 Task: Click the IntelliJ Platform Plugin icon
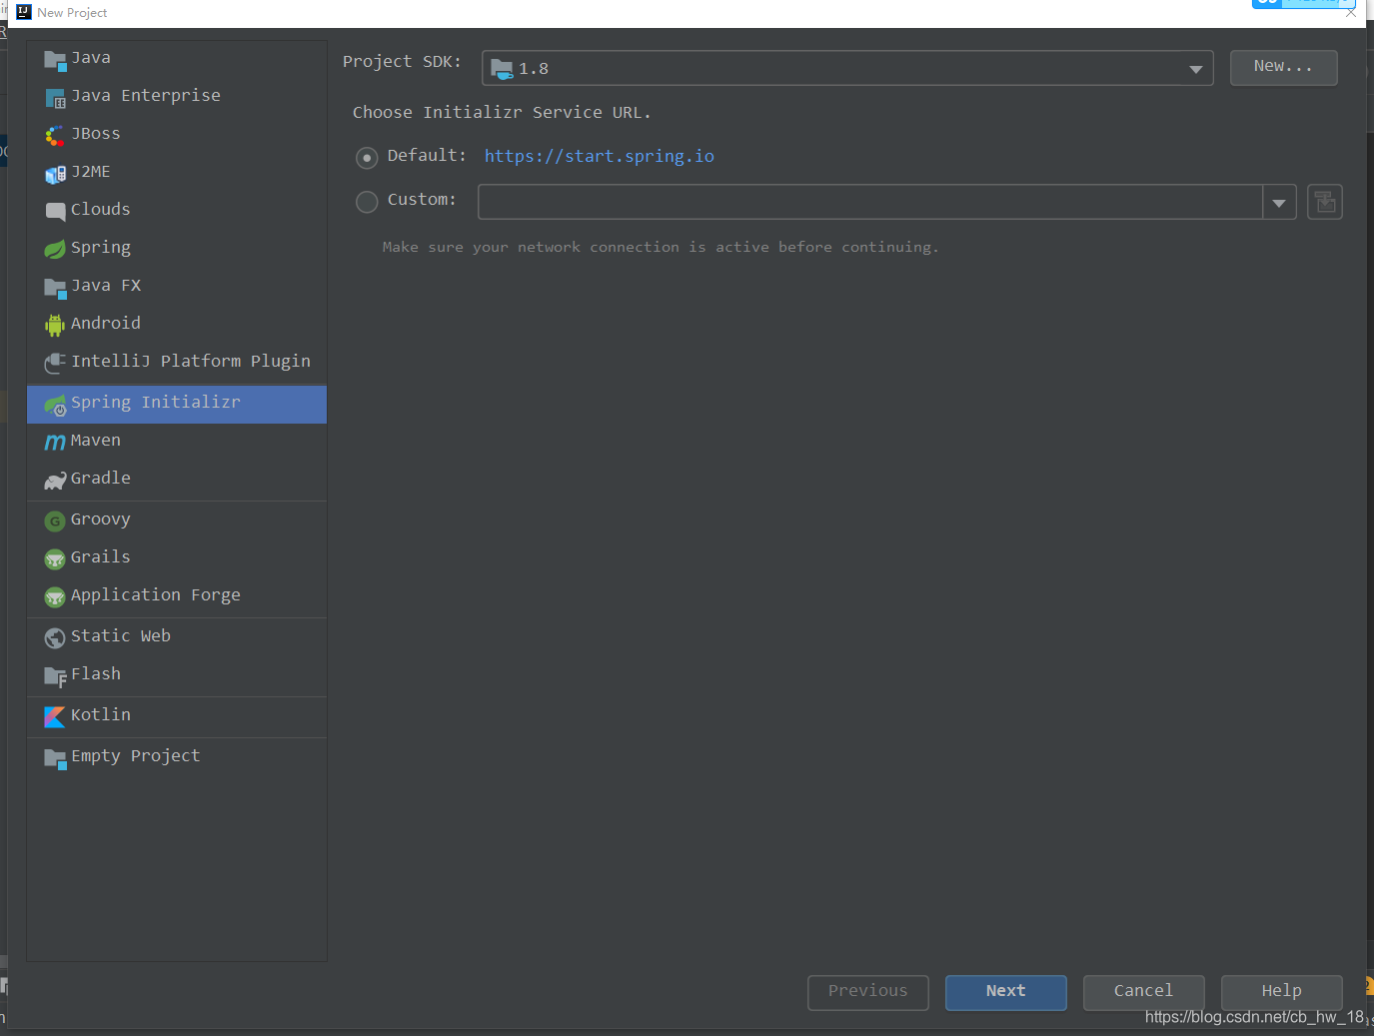pos(55,363)
